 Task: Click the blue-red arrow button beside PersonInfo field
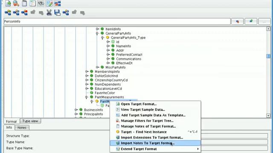click(237, 22)
